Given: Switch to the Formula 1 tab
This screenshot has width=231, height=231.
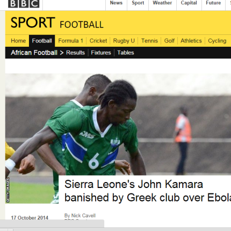Looking at the screenshot, I should 70,41.
